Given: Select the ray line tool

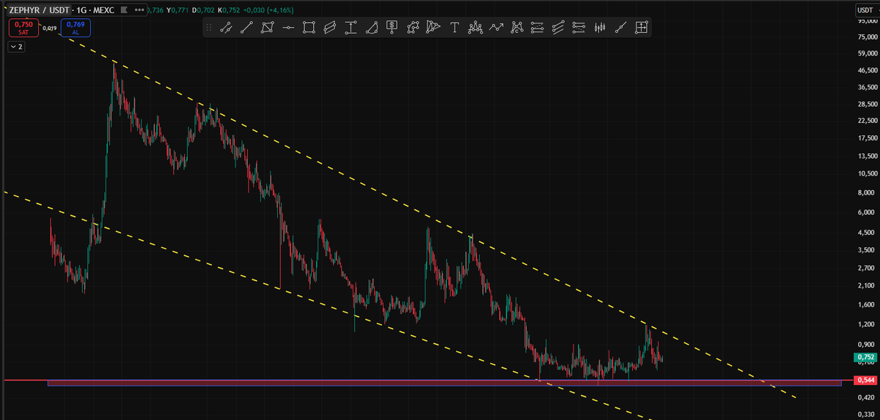Looking at the screenshot, I should (x=620, y=28).
